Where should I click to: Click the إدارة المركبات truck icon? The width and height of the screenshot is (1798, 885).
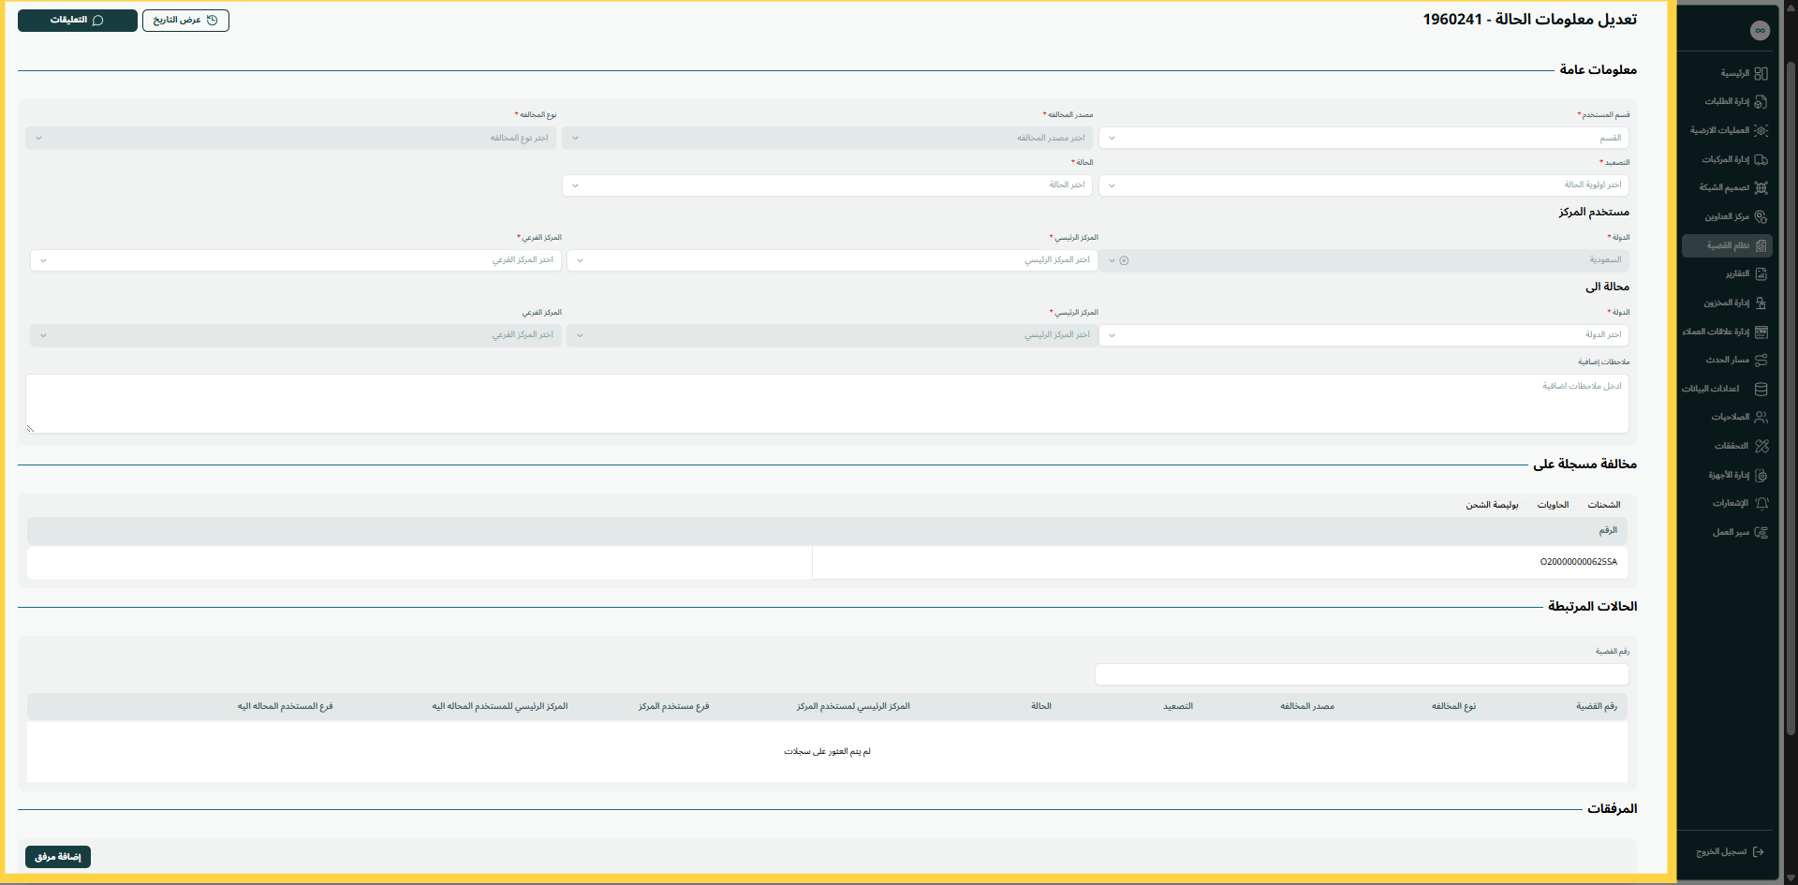(x=1761, y=159)
